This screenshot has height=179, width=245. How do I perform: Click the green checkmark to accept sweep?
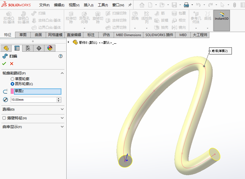coord(4,64)
